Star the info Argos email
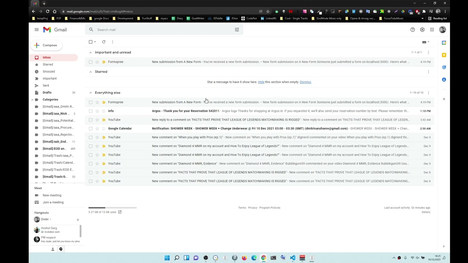 pyautogui.click(x=97, y=111)
